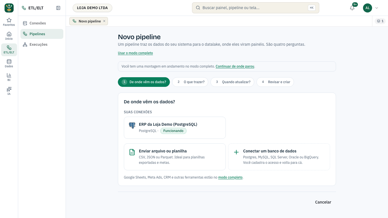
Task: Click the Cancelar button
Action: point(323,202)
